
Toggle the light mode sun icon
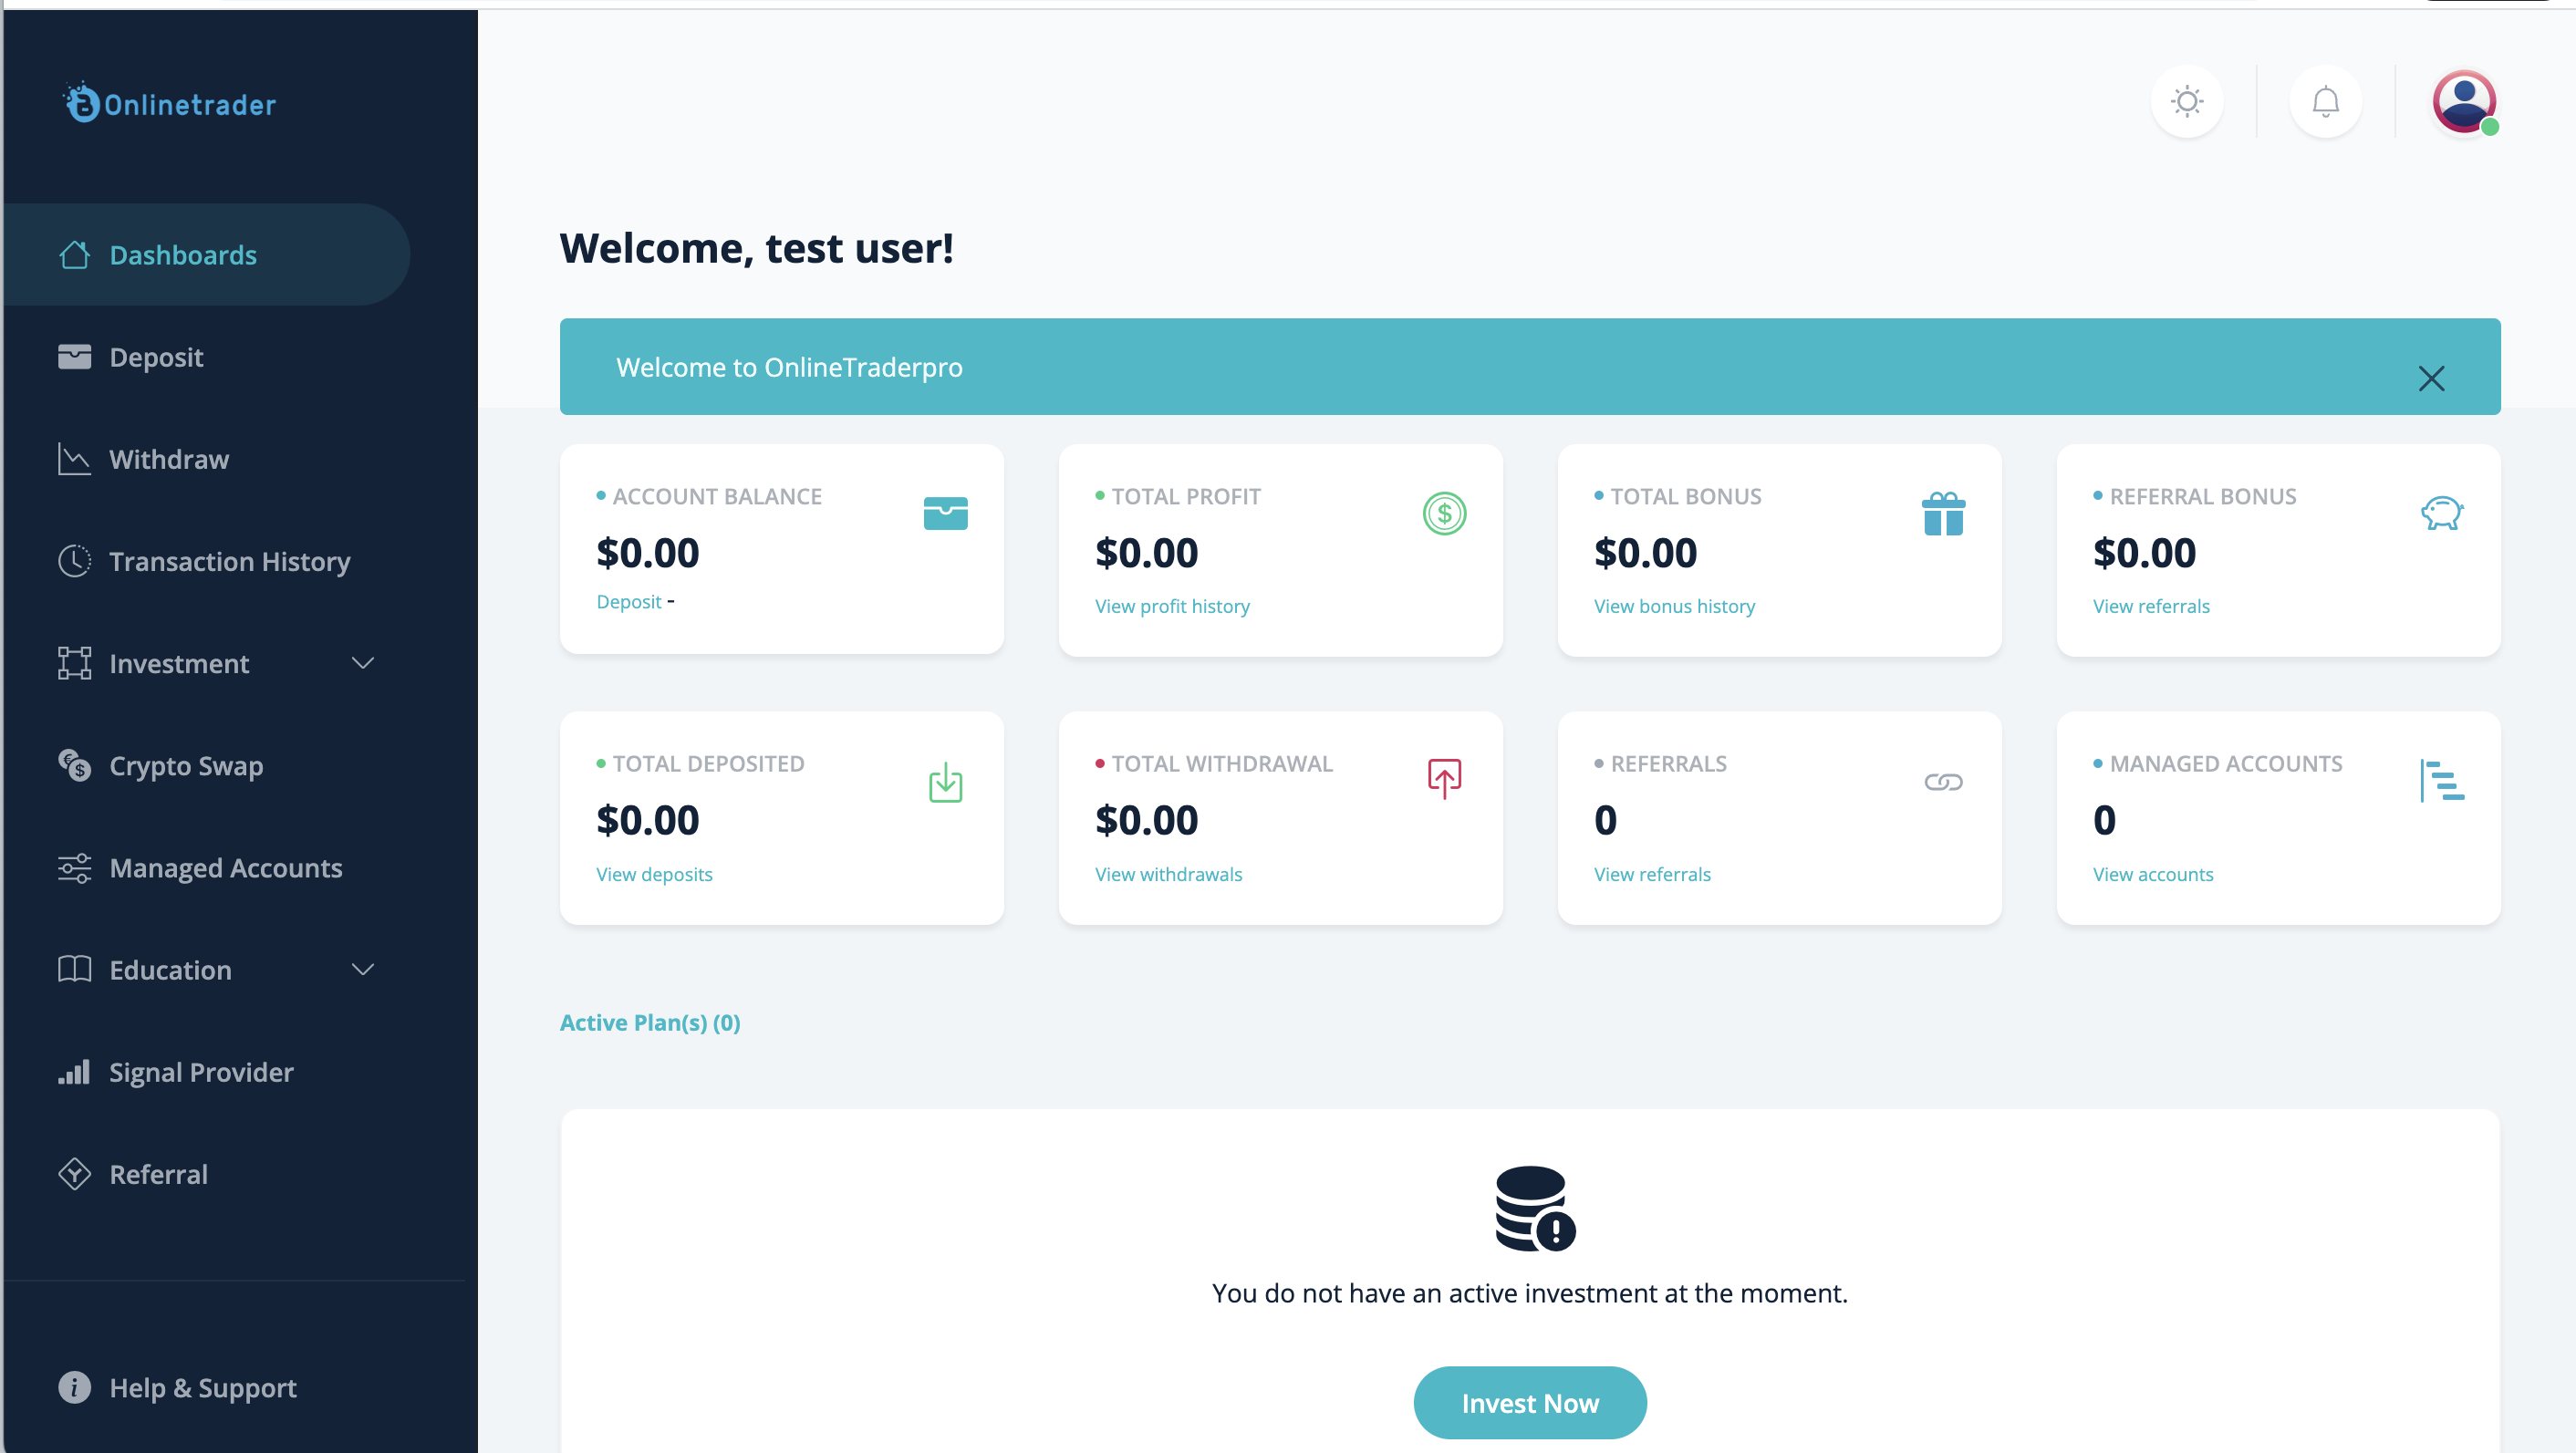click(2188, 101)
